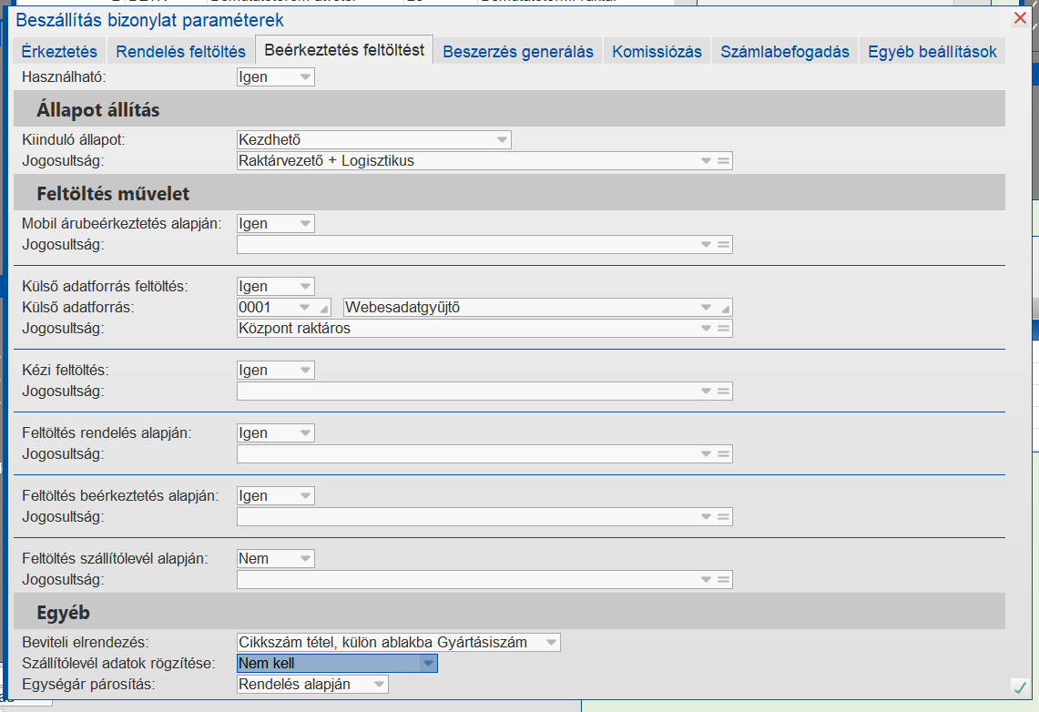Viewport: 1039px width, 712px height.
Task: Switch to the Egyéb beállítások tab
Action: click(x=932, y=51)
